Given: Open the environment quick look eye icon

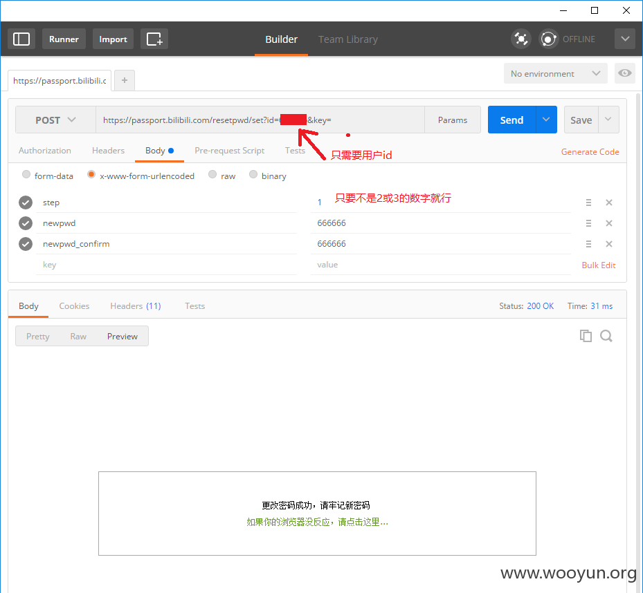Looking at the screenshot, I should [624, 73].
